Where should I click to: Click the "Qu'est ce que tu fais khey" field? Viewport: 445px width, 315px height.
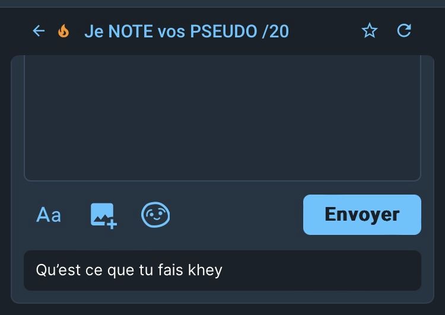click(x=223, y=270)
